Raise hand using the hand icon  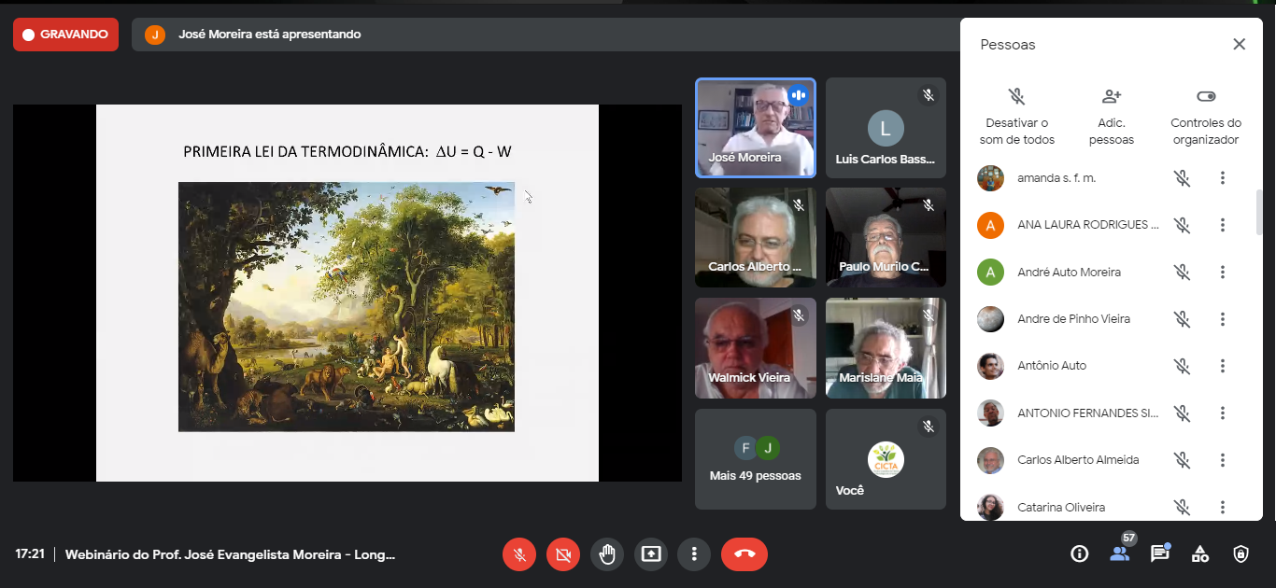click(x=607, y=554)
